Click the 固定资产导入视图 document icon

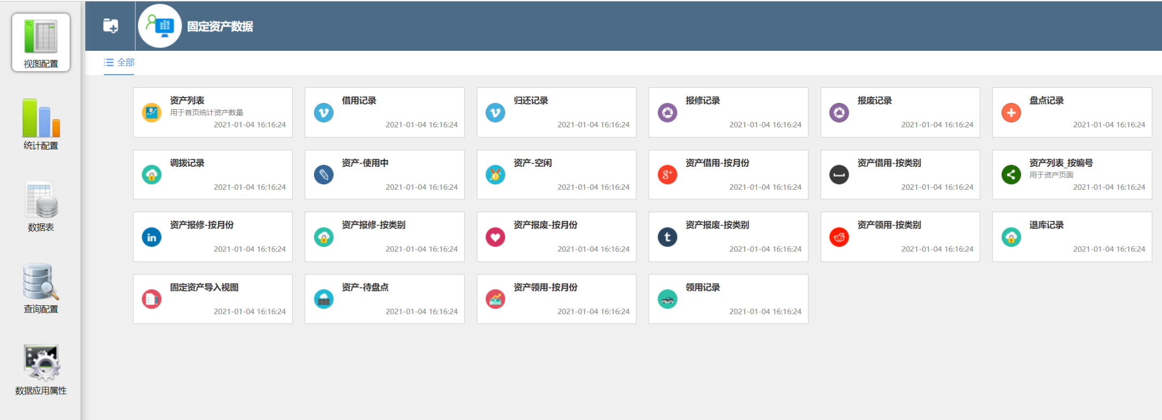click(x=151, y=299)
